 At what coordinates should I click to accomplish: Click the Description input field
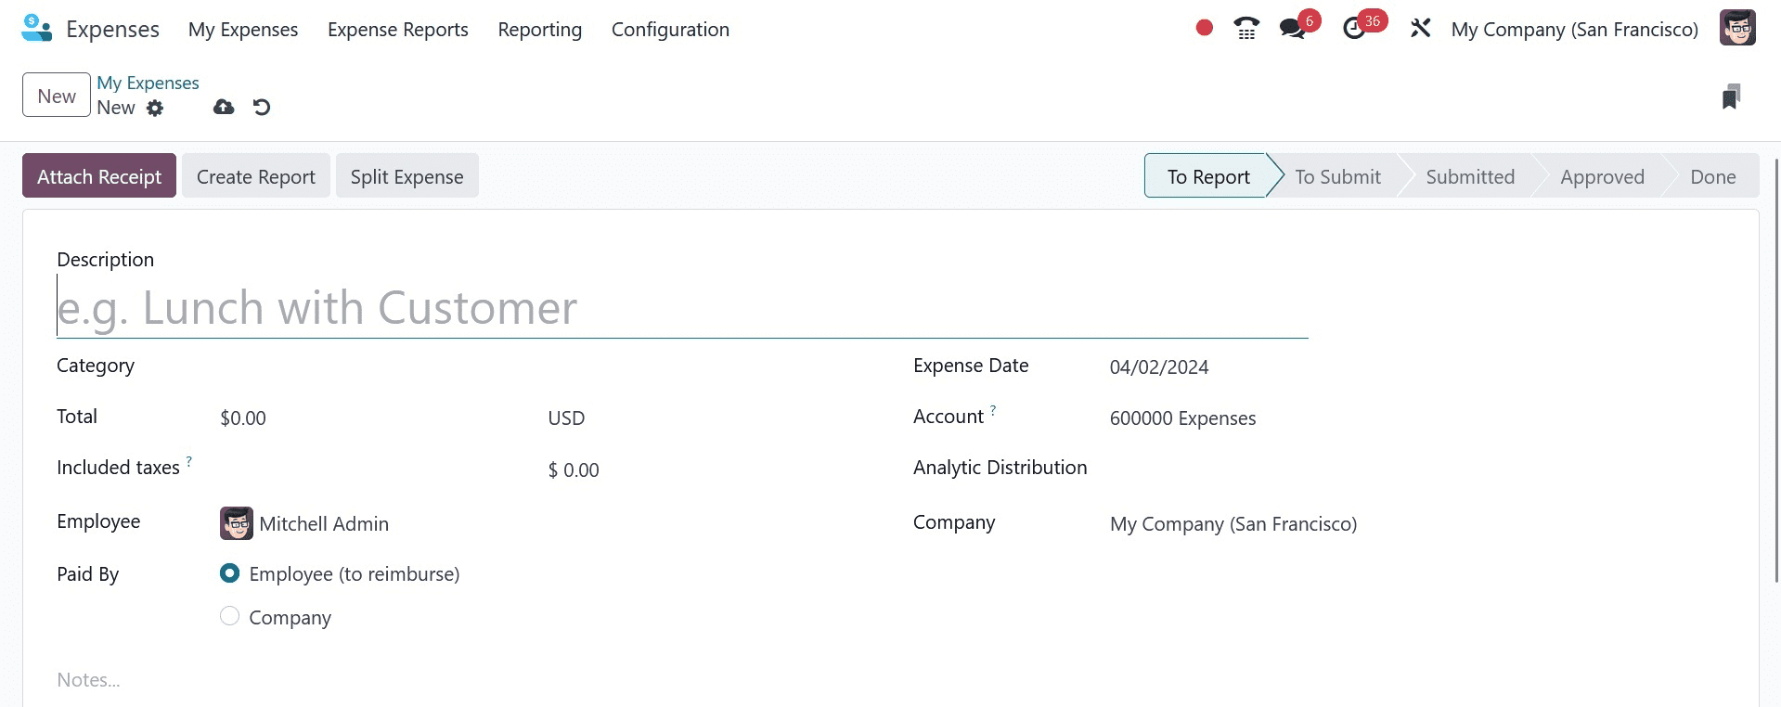pos(682,307)
